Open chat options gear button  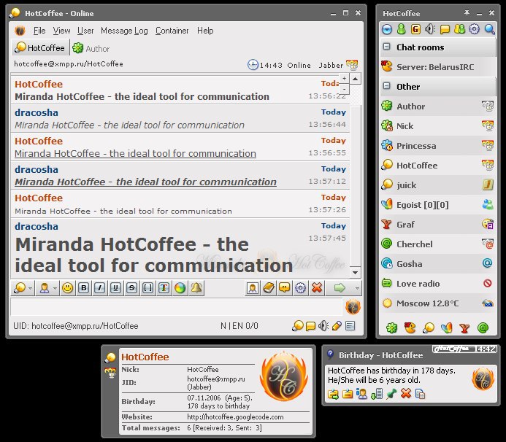pyautogui.click(x=300, y=288)
